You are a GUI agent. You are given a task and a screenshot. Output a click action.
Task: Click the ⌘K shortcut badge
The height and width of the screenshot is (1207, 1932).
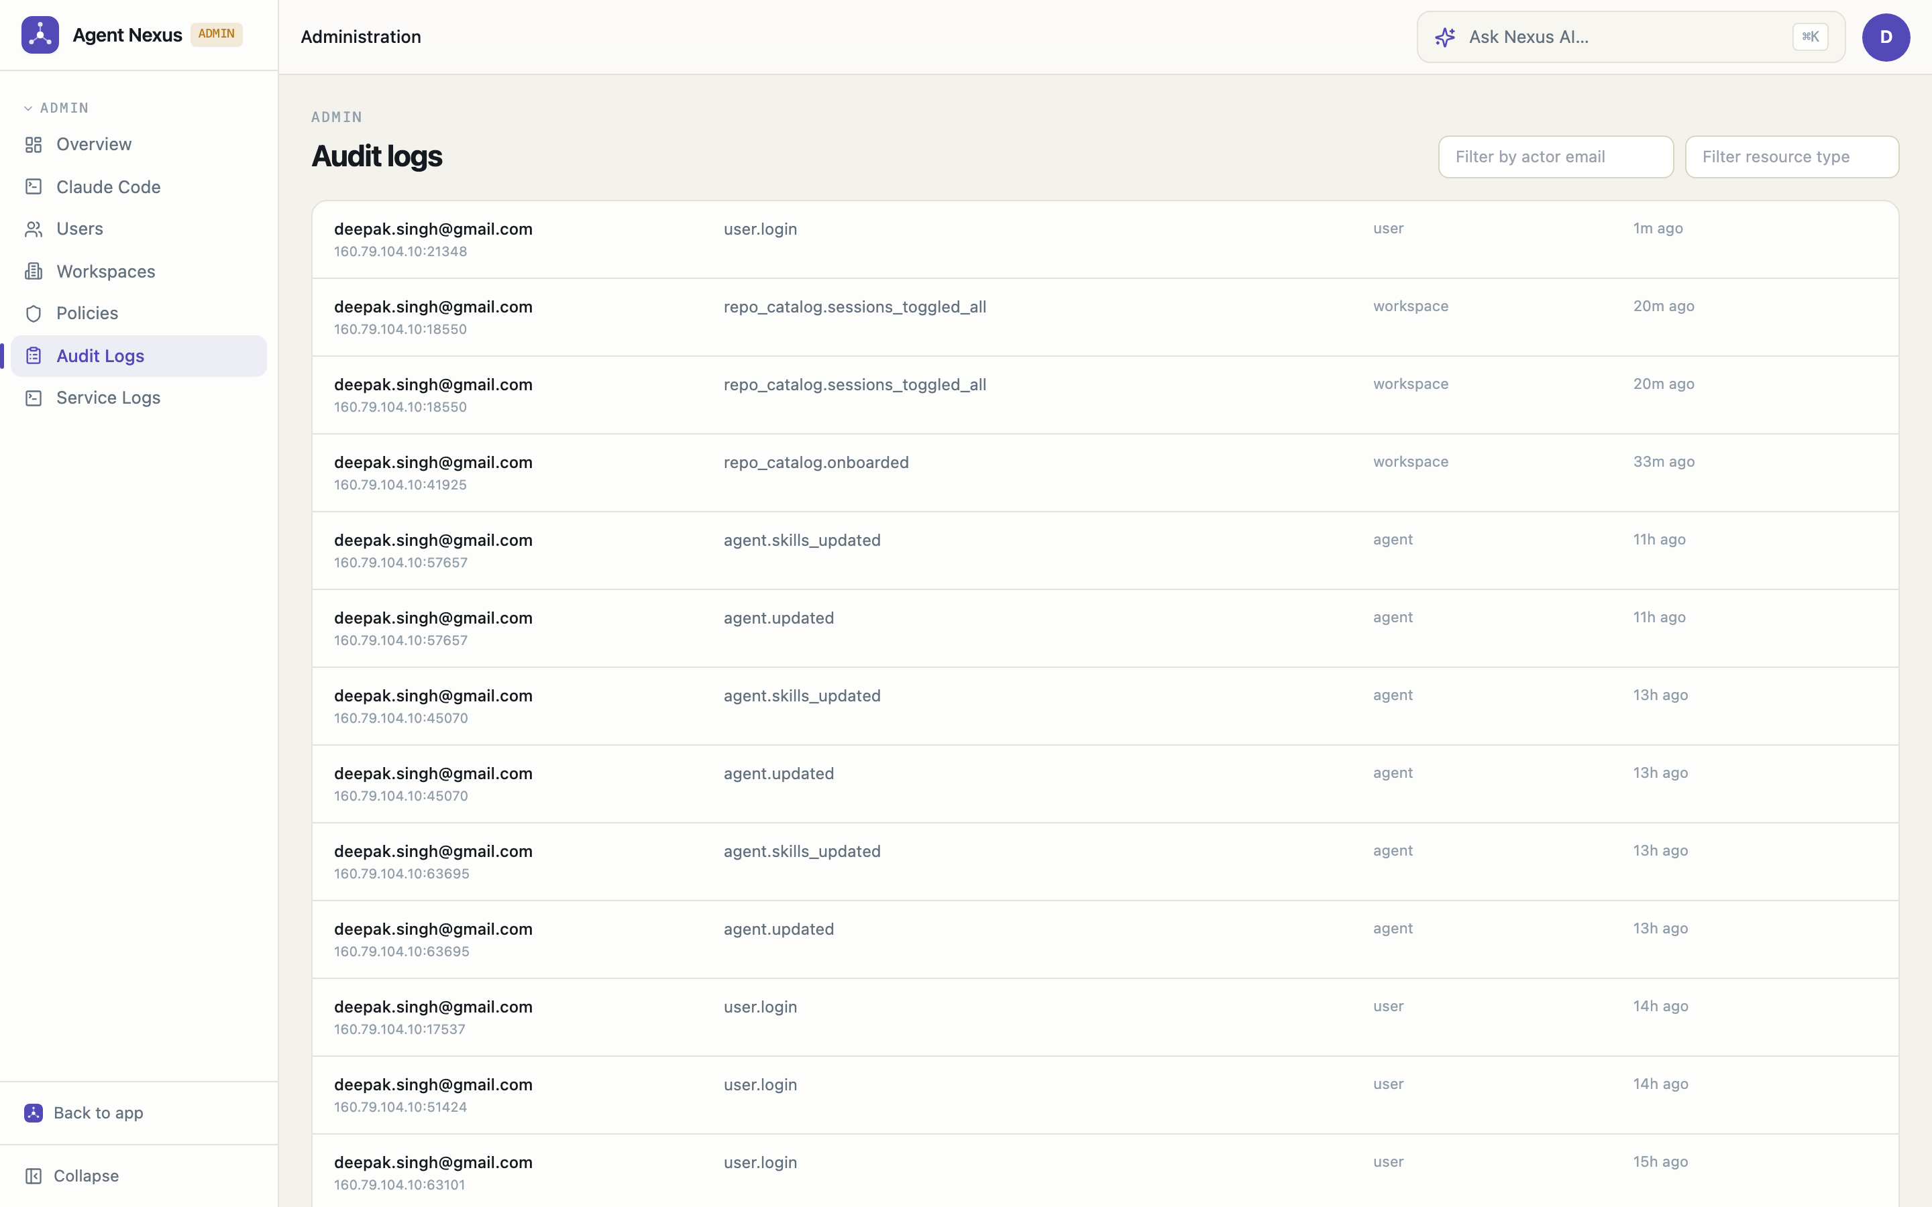click(1810, 37)
